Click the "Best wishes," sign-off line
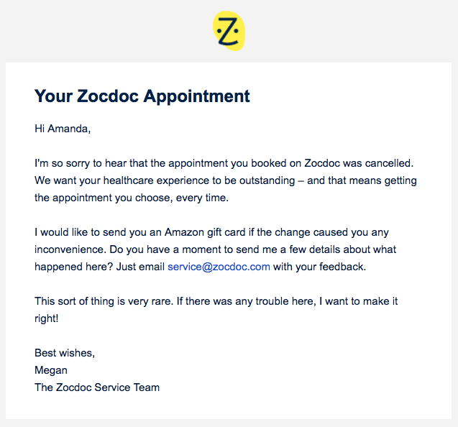458x427 pixels. (65, 353)
